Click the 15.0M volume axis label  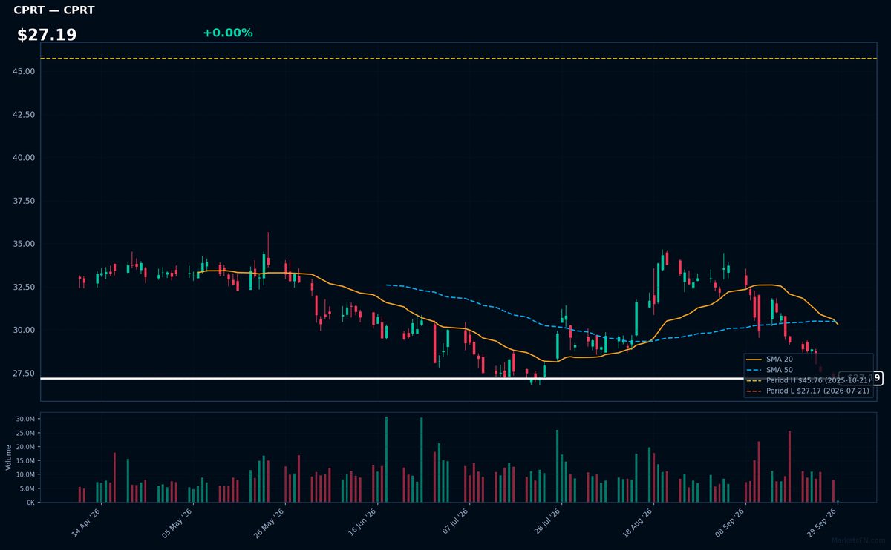[x=25, y=461]
